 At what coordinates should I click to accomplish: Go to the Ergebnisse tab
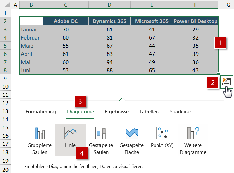[x=116, y=112]
